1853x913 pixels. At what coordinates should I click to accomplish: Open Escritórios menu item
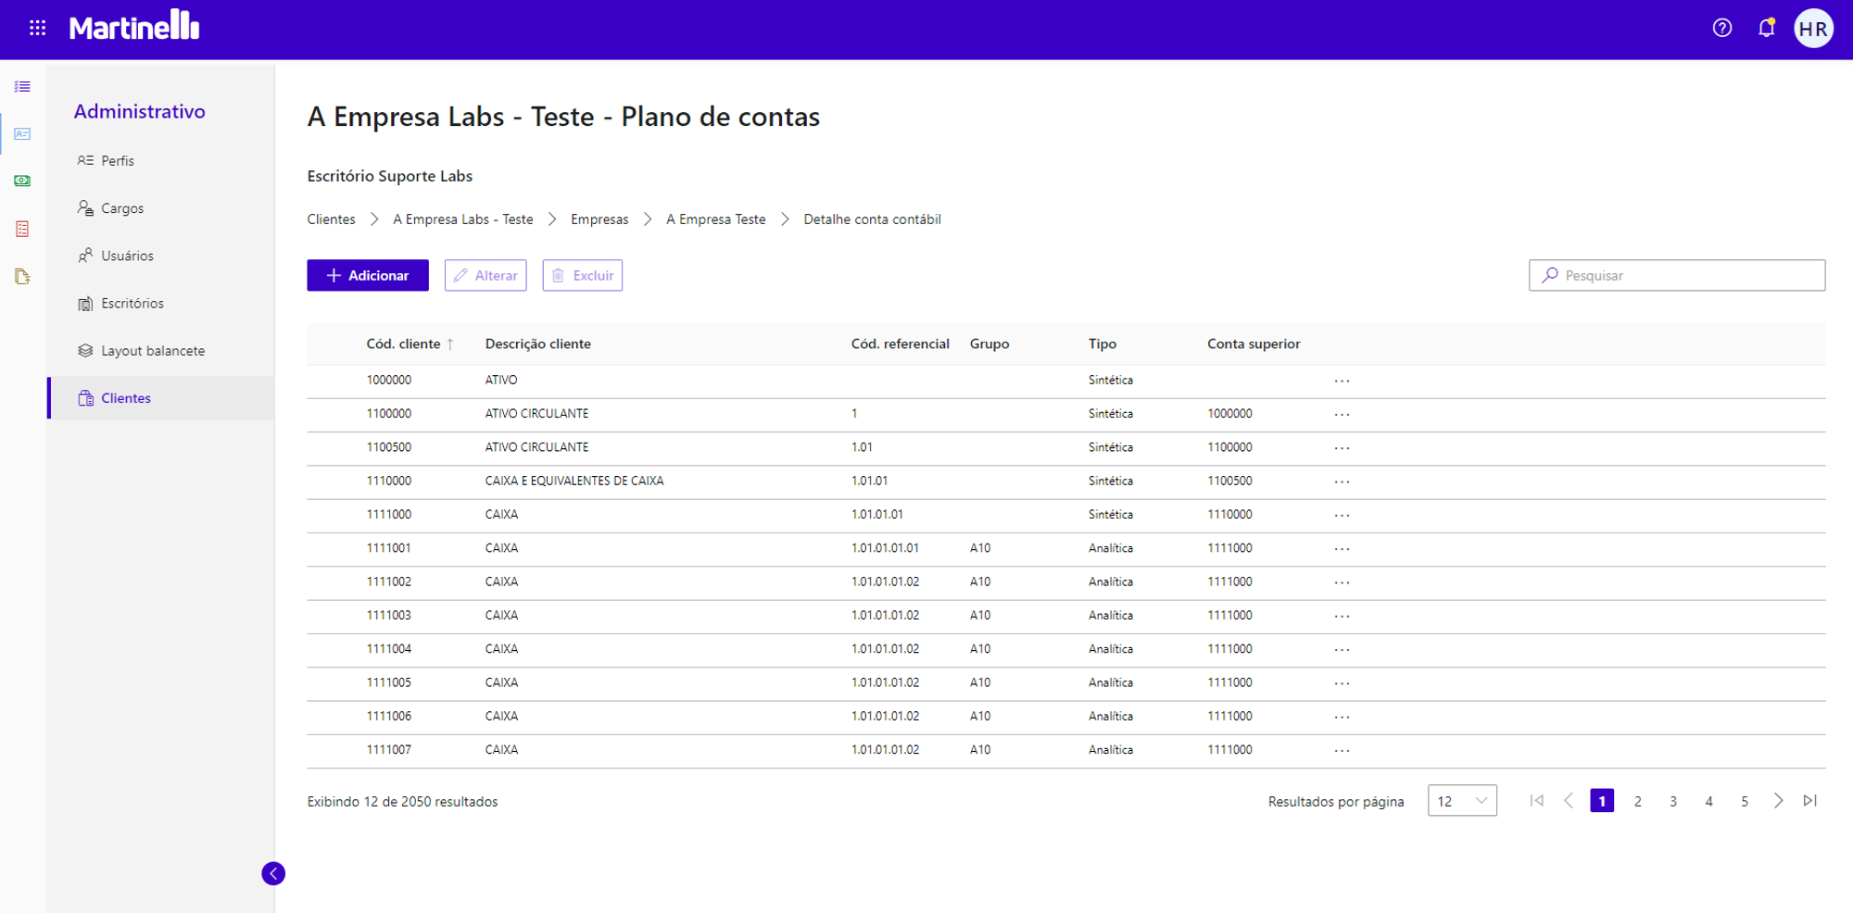[x=132, y=303]
